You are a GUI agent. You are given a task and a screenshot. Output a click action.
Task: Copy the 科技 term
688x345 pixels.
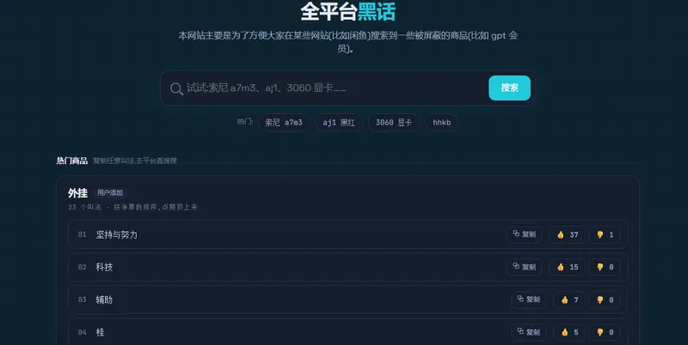tap(525, 267)
